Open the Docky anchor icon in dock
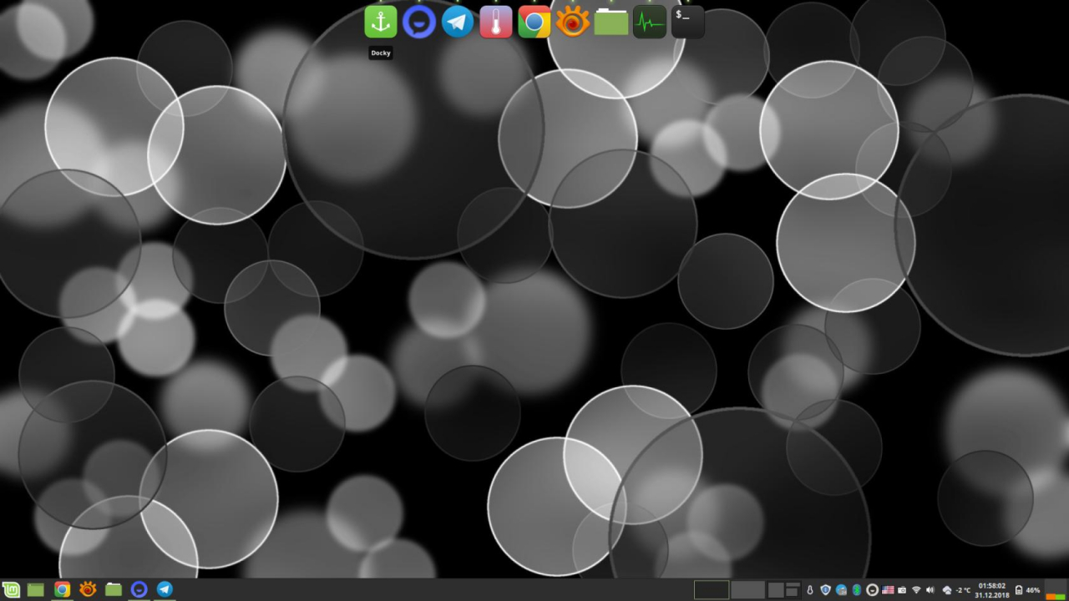 point(381,22)
